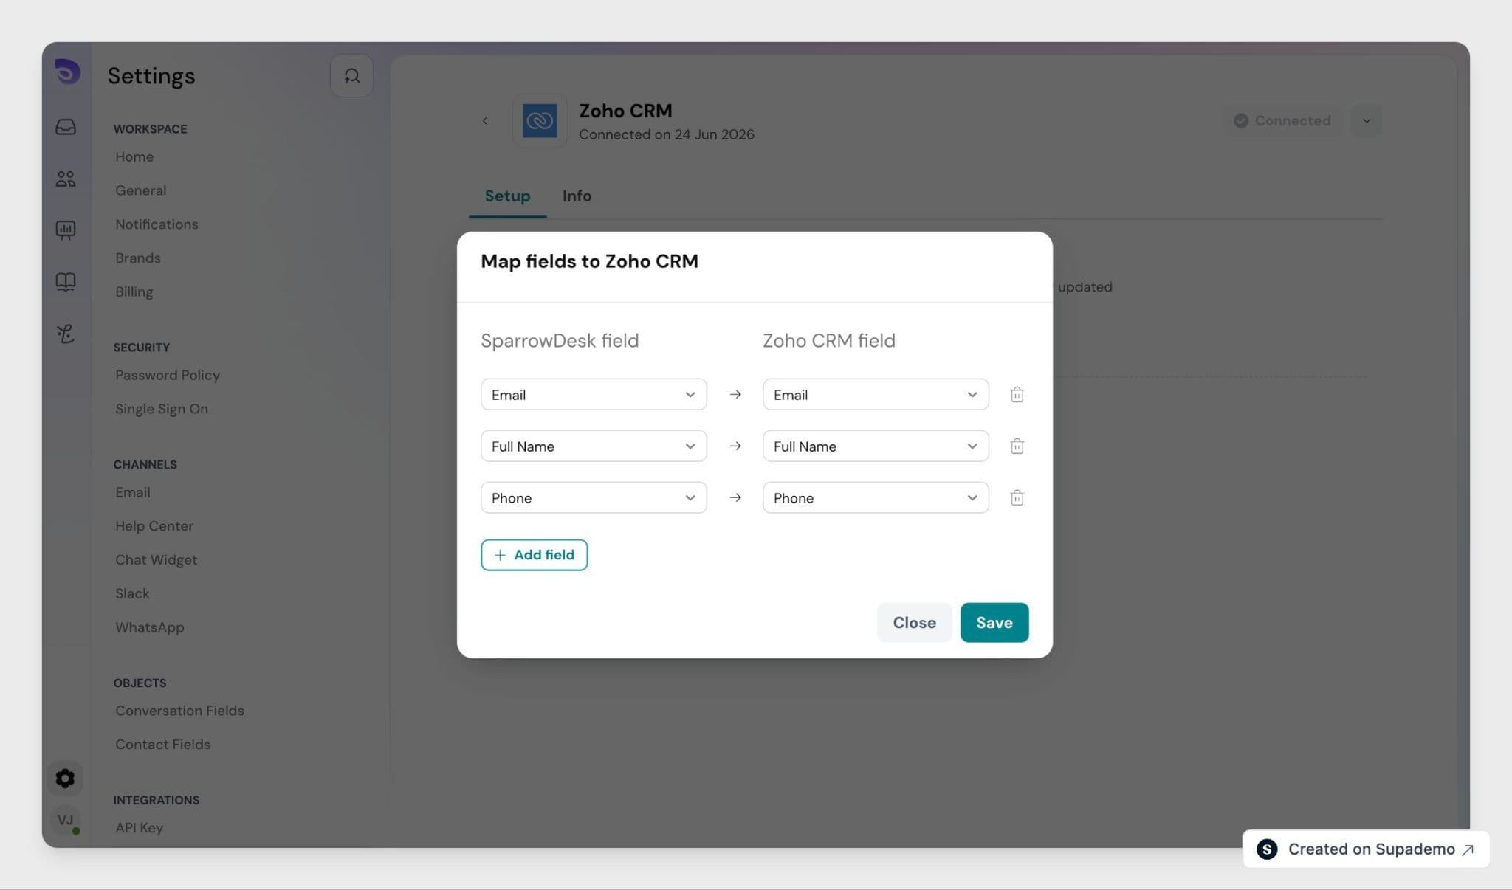Delete the Full Name field mapping

click(x=1017, y=446)
